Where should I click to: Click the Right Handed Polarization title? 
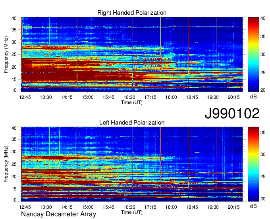(132, 13)
